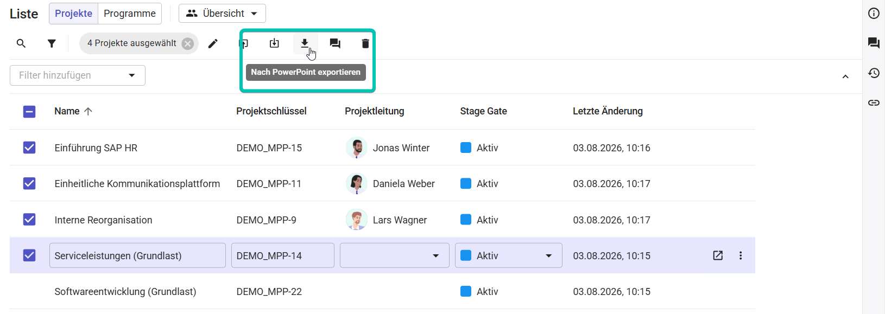
Task: Uncheck the Interne Reorganisation row checkbox
Action: 29,220
